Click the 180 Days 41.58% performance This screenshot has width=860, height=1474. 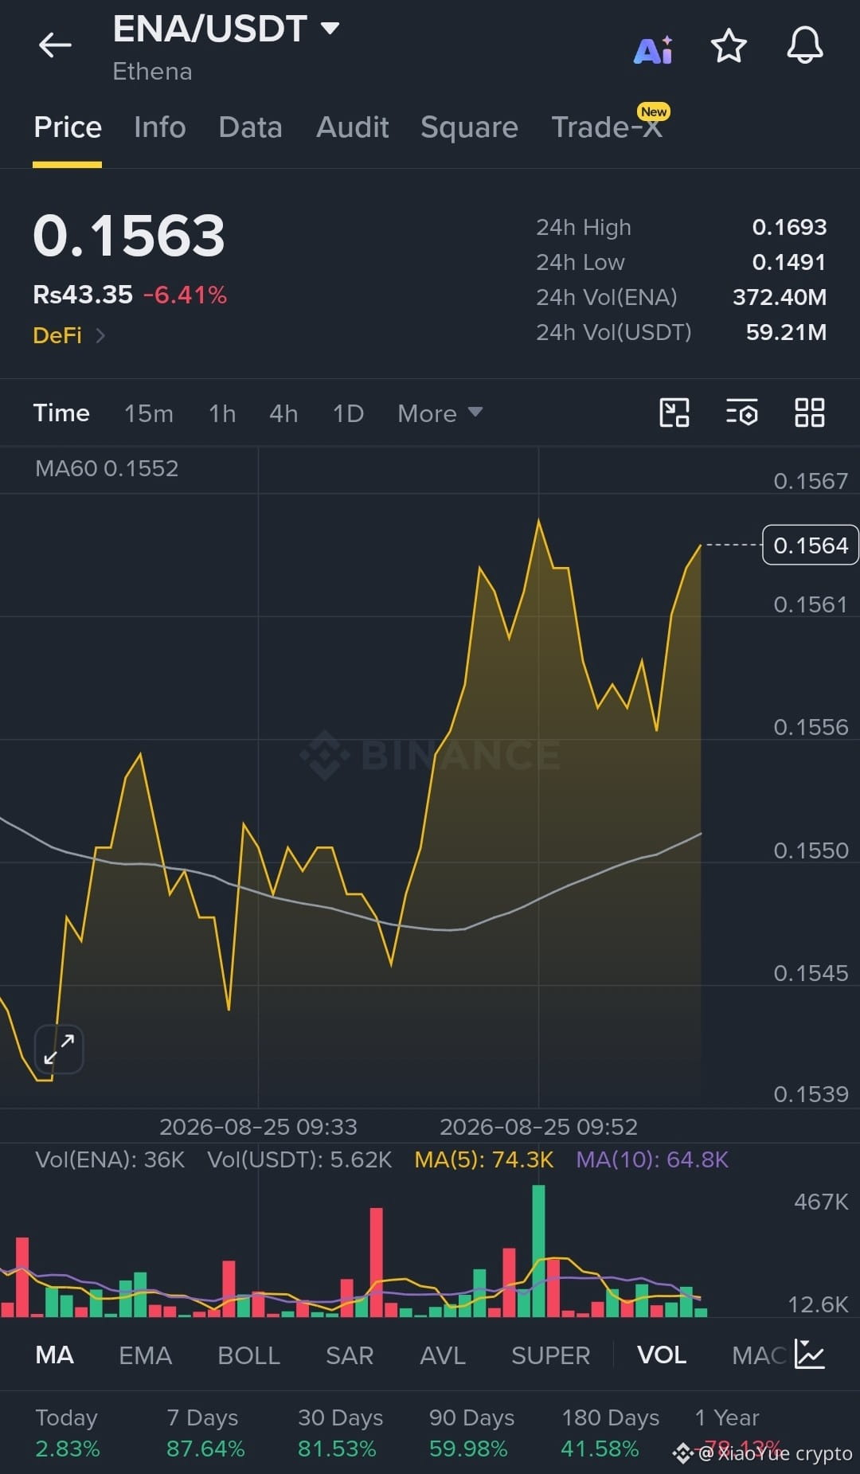(x=610, y=1433)
